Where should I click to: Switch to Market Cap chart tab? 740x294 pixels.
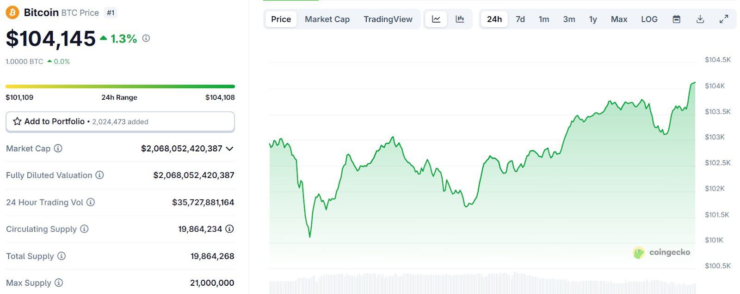pos(327,19)
